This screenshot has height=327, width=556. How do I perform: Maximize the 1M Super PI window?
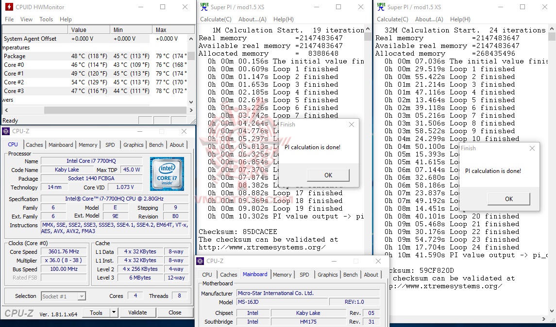tap(338, 7)
